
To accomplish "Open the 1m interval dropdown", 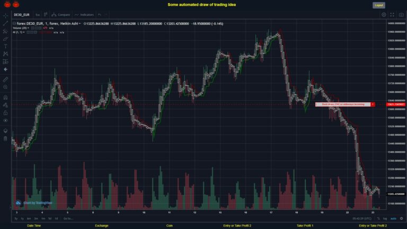I will pyautogui.click(x=38, y=15).
